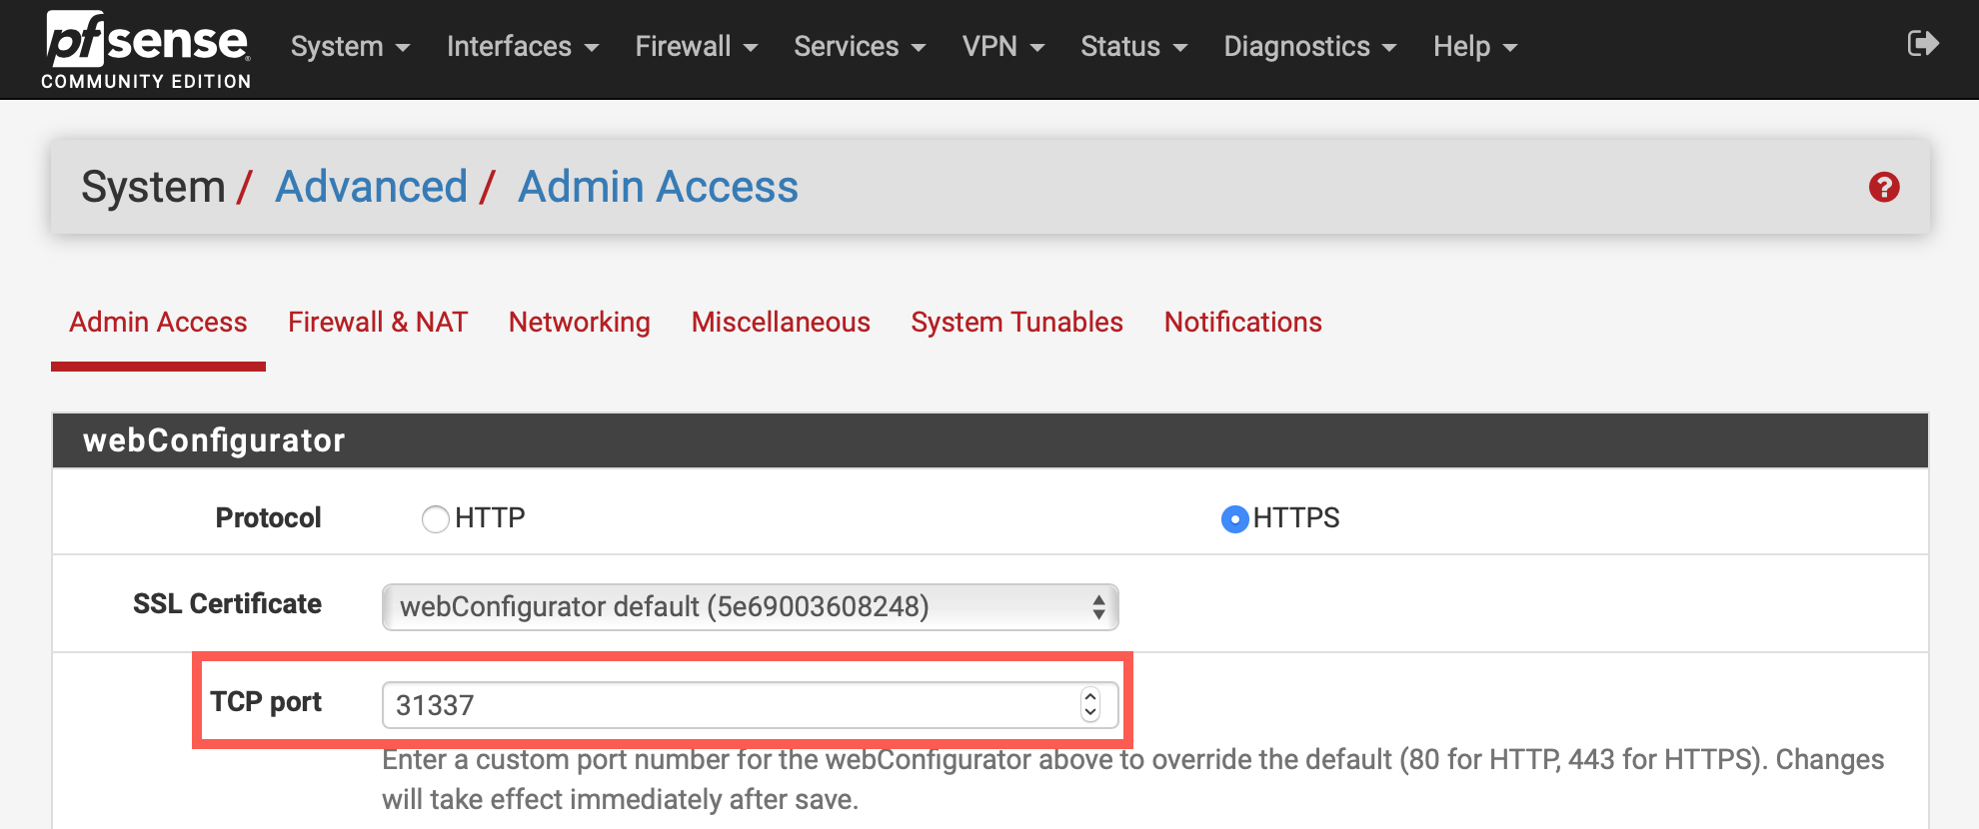Switch to the Firewall & NAT tab
This screenshot has width=1979, height=829.
378,323
